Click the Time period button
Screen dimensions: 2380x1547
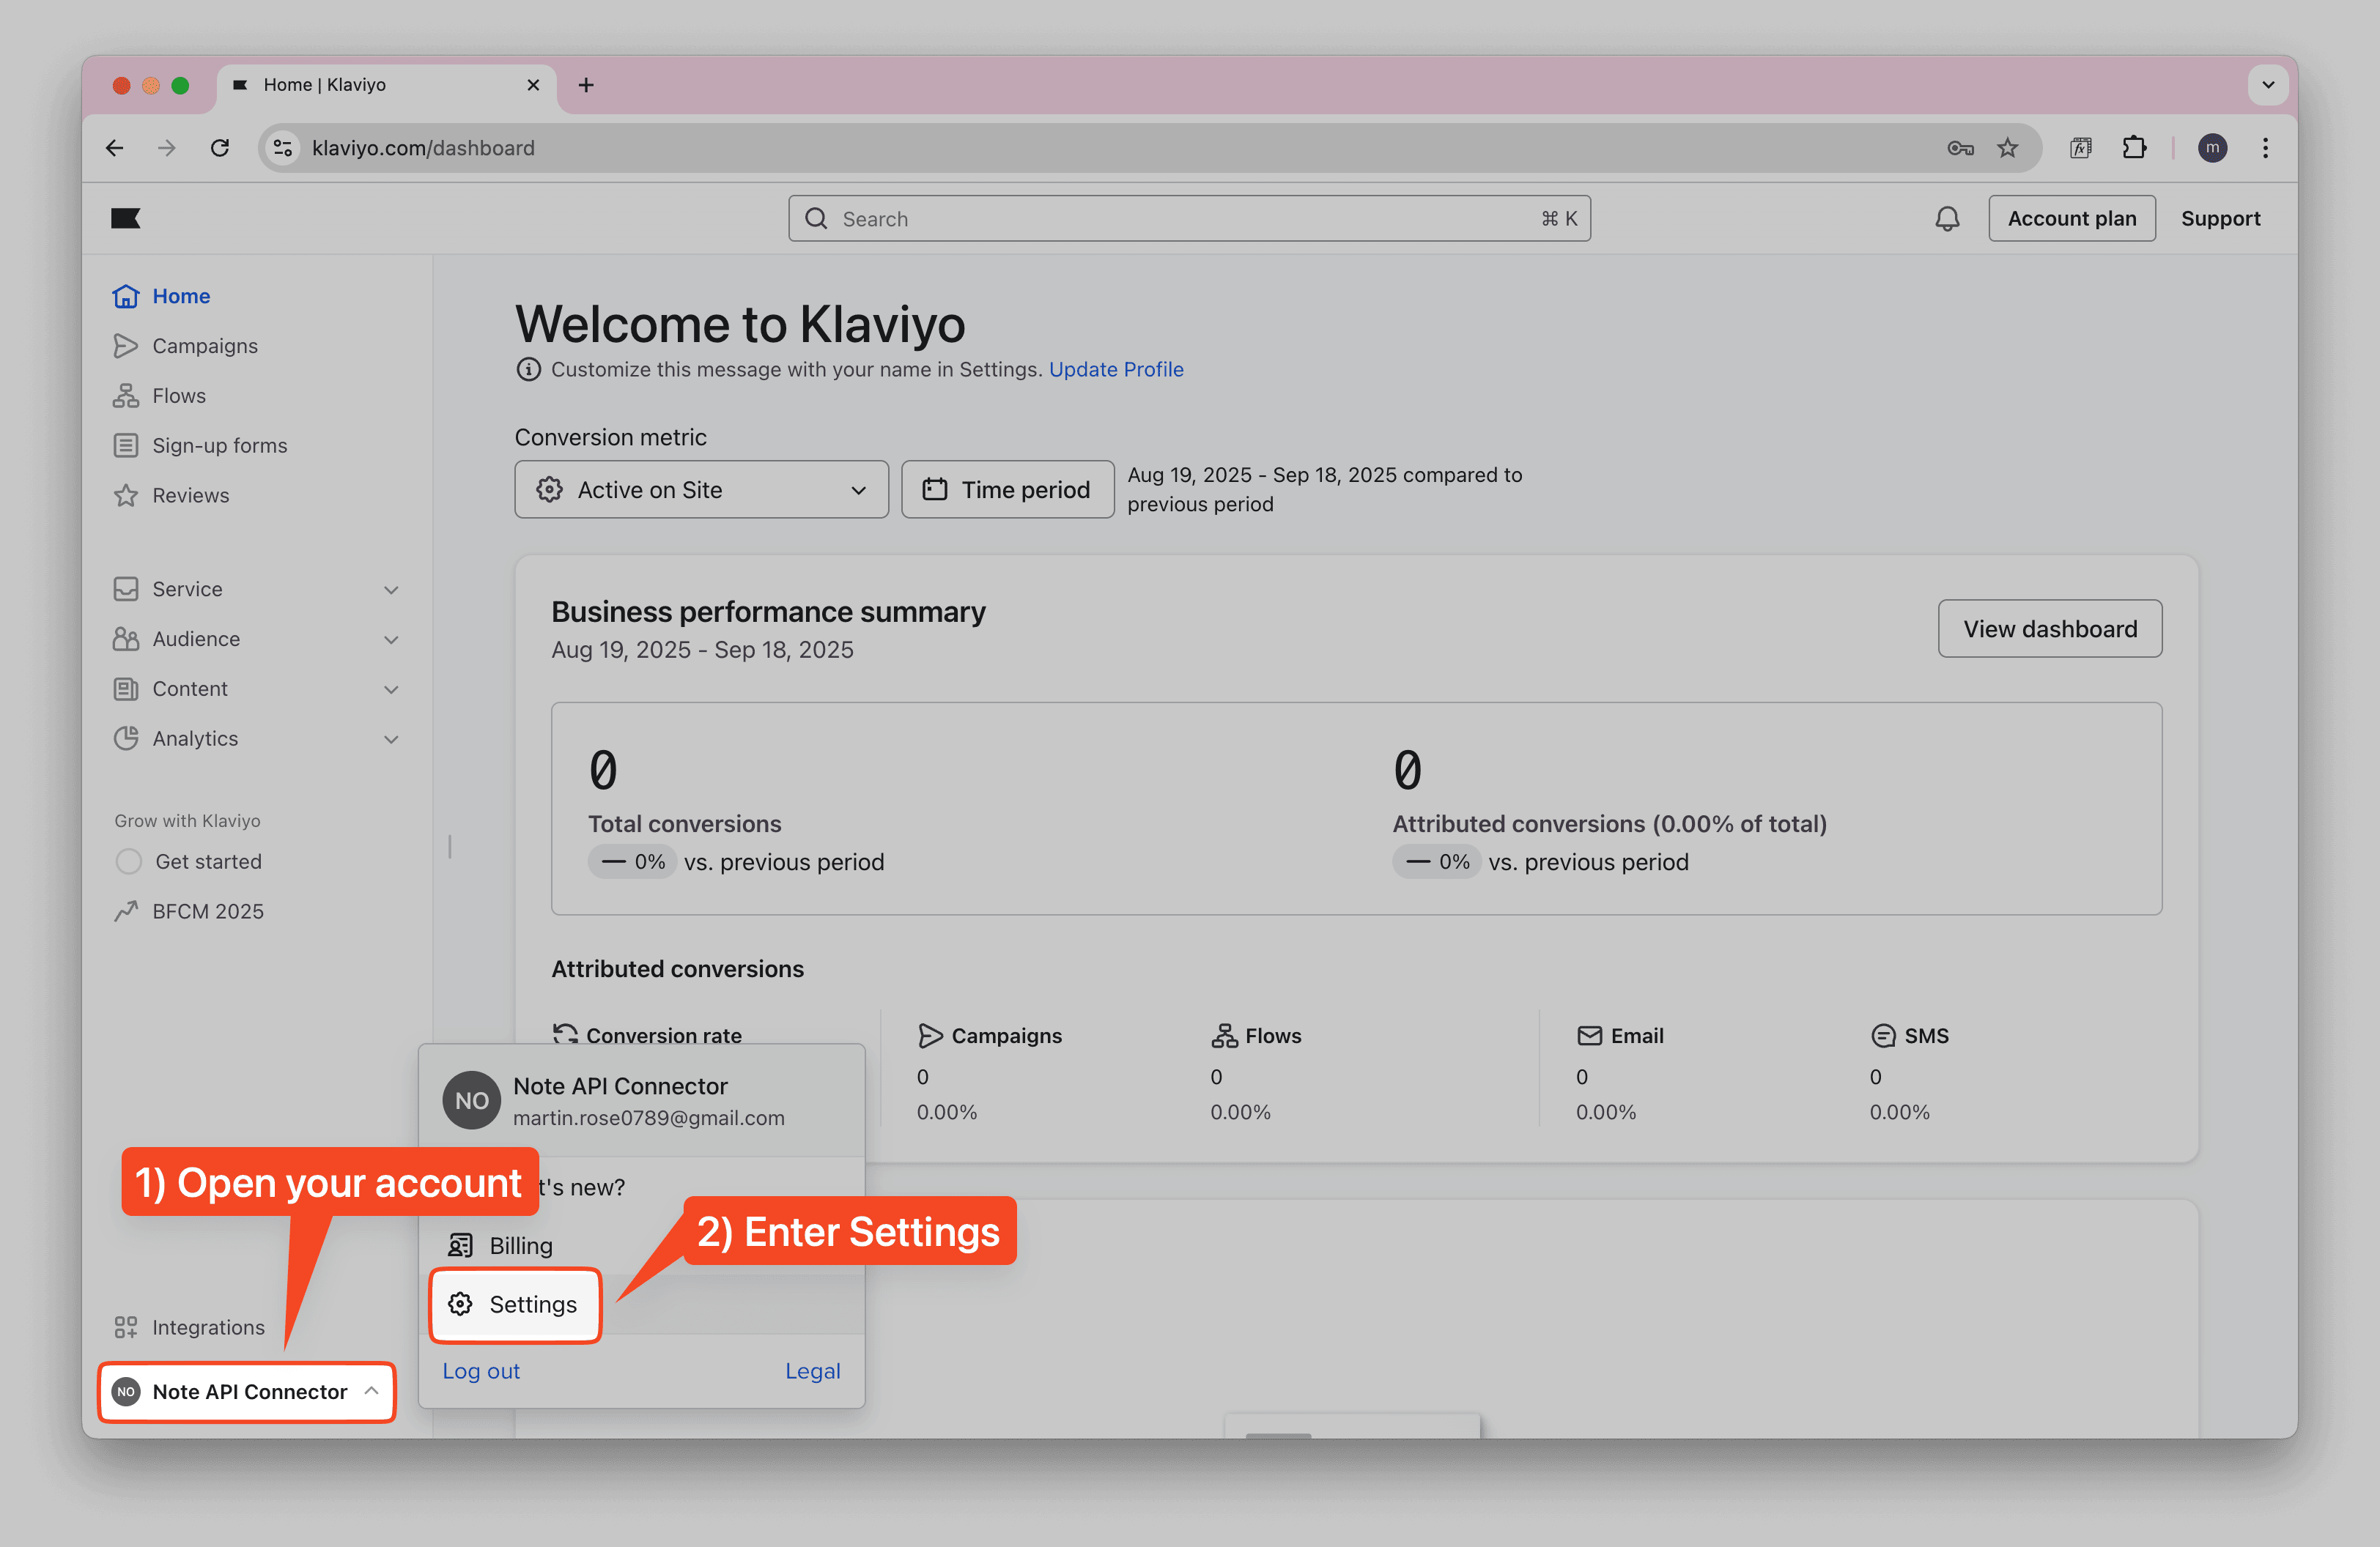[x=1007, y=490]
